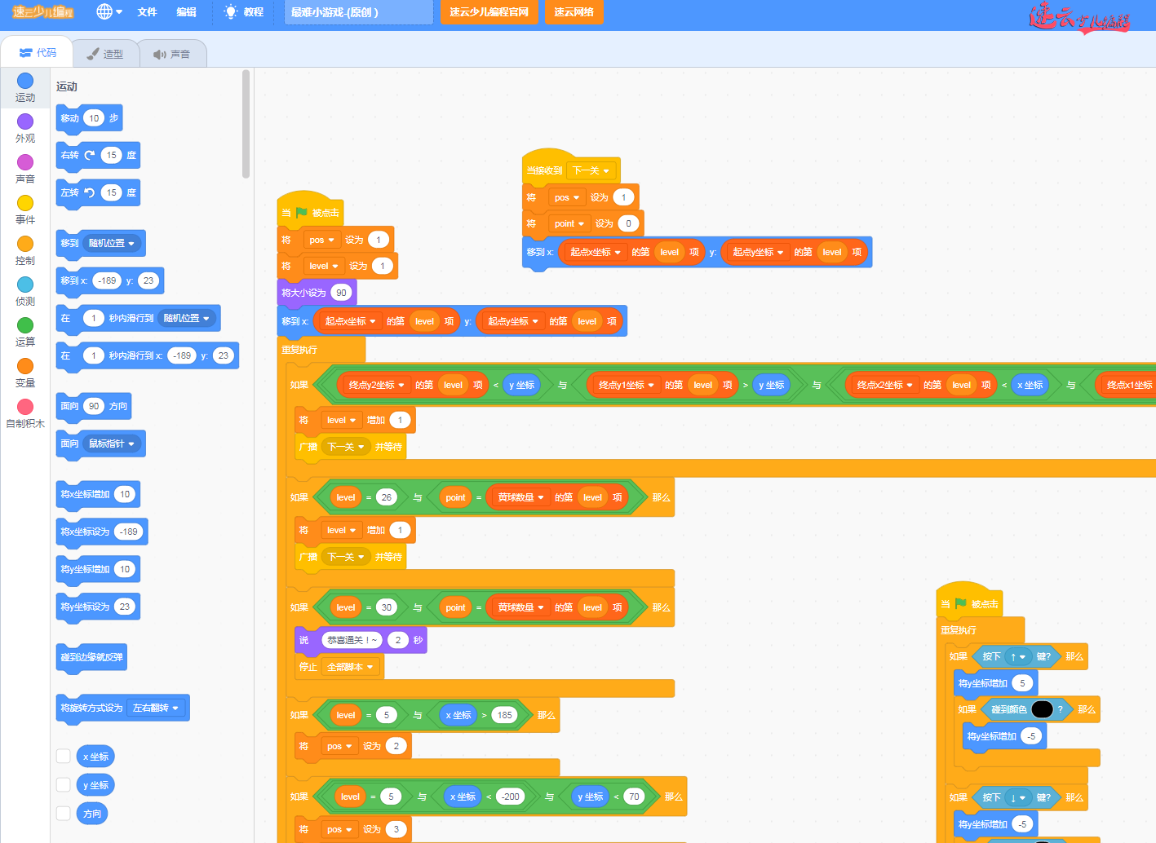Screen dimensions: 1156x843
Task: Switch to the 造型 tab
Action: pos(105,54)
